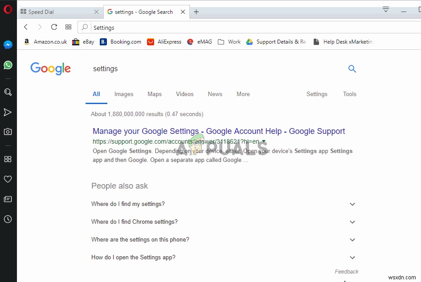Click the blue Google search magnifier
This screenshot has height=282, width=421.
pyautogui.click(x=352, y=68)
